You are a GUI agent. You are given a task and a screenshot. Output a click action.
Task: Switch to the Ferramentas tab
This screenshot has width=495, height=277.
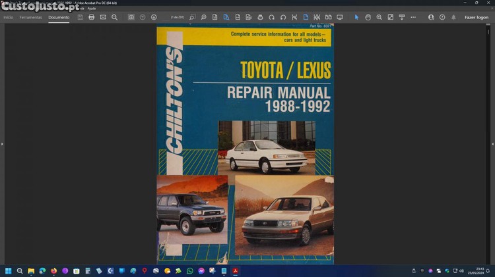(30, 17)
